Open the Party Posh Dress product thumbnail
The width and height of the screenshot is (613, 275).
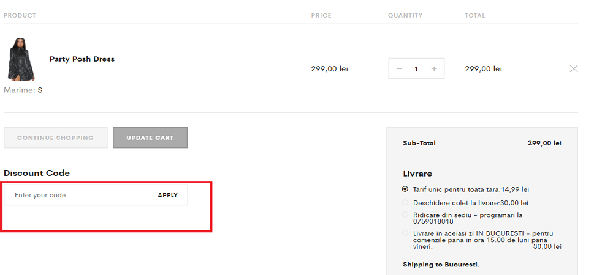(x=21, y=59)
